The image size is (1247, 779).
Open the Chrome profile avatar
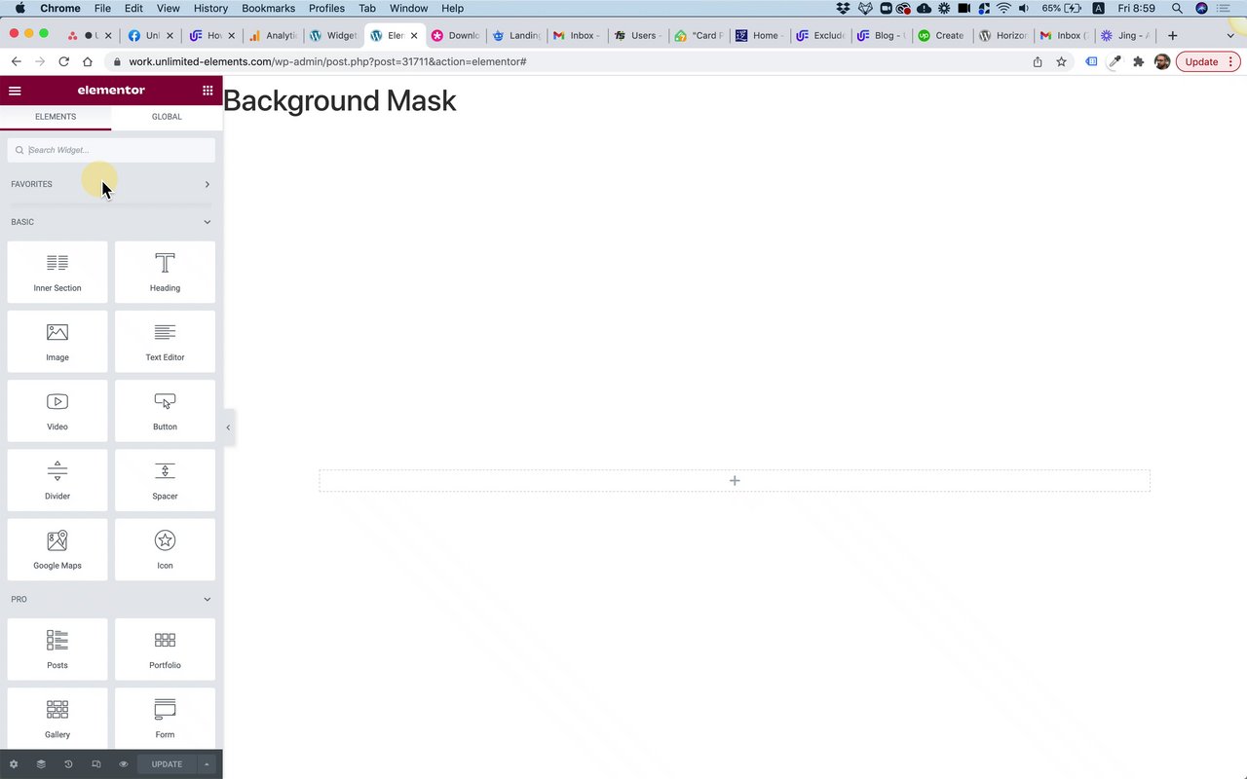click(x=1162, y=61)
